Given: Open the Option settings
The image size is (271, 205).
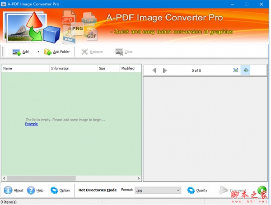Looking at the screenshot, I should click(60, 190).
